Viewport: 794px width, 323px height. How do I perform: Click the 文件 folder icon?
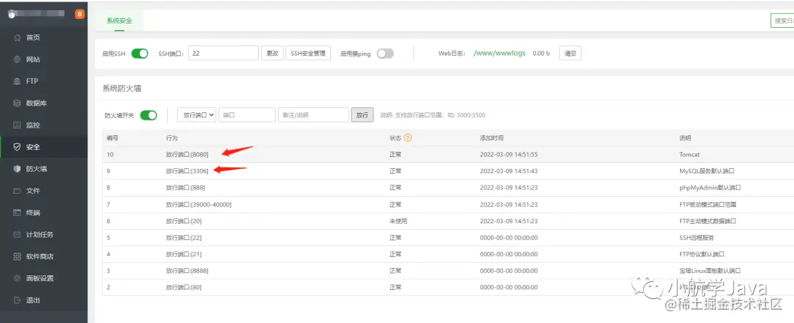[17, 191]
